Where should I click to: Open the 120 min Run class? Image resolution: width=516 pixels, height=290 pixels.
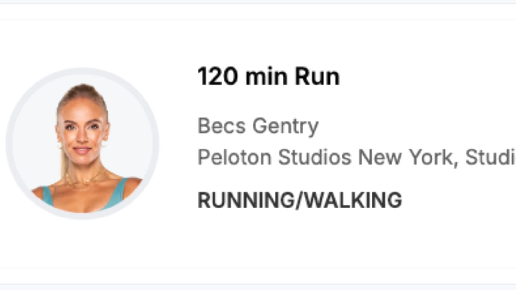pos(268,77)
